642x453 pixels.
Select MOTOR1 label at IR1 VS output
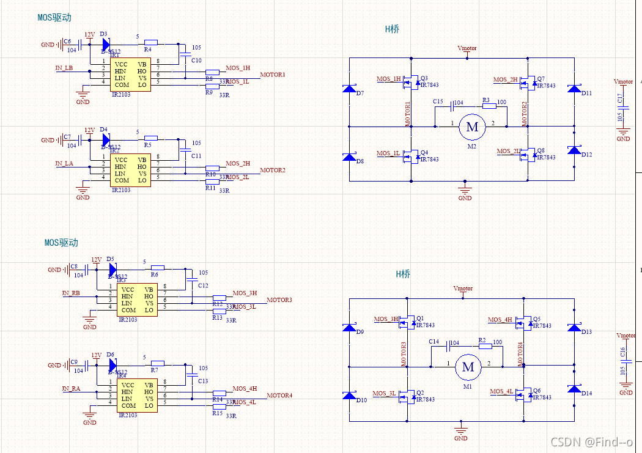point(273,75)
